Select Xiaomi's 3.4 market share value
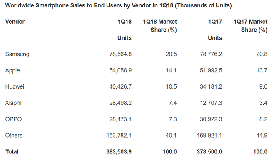This screenshot has width=279, height=163. (x=263, y=103)
